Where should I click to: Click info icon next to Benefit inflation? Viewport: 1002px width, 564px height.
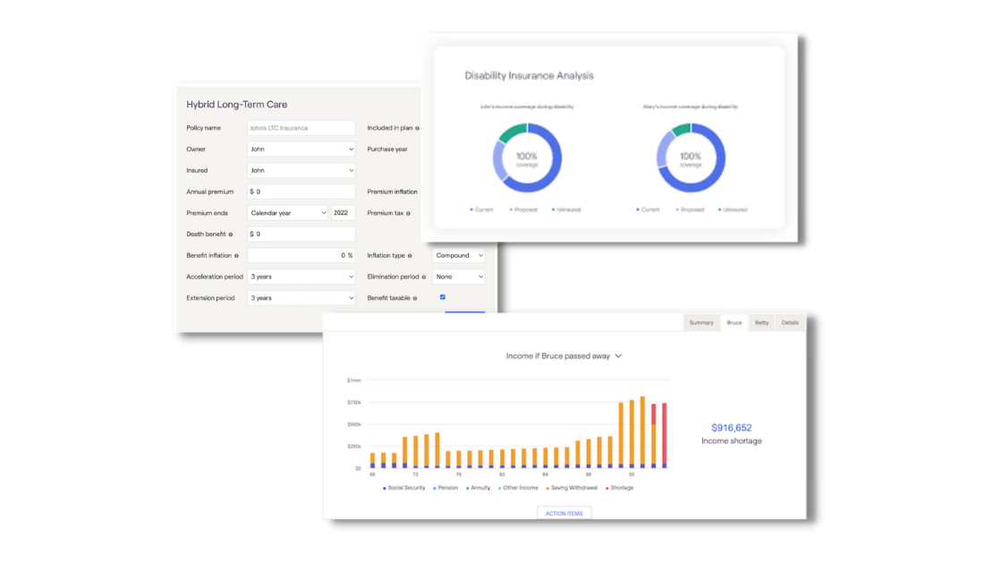click(236, 256)
